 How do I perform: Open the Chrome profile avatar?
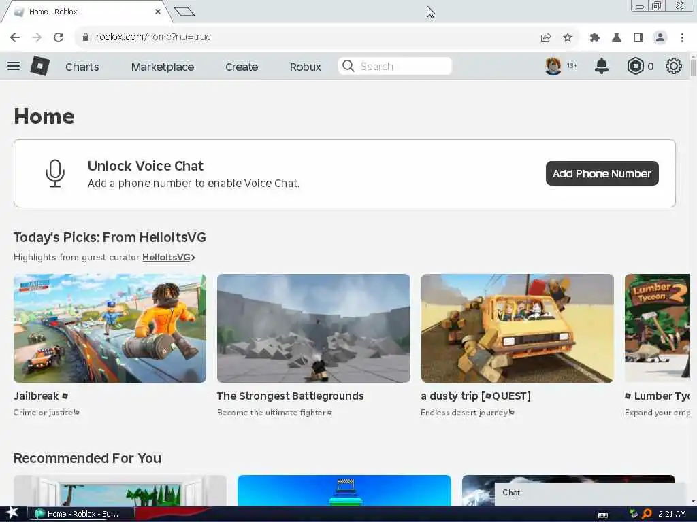pos(660,37)
